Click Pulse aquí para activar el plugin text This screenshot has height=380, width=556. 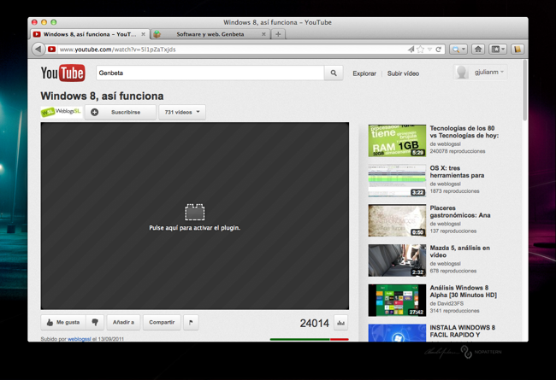point(195,228)
